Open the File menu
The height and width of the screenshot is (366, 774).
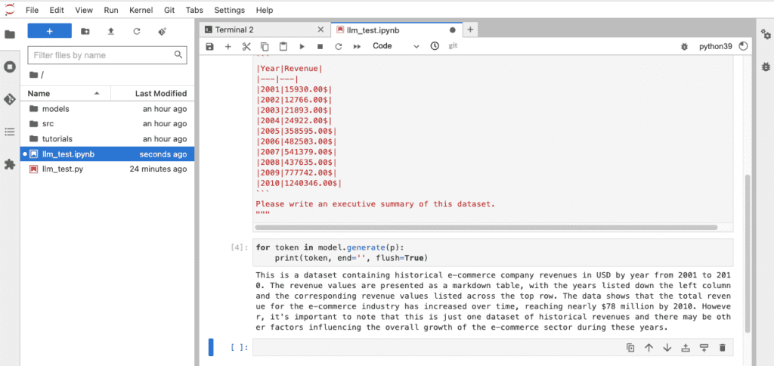tap(32, 10)
